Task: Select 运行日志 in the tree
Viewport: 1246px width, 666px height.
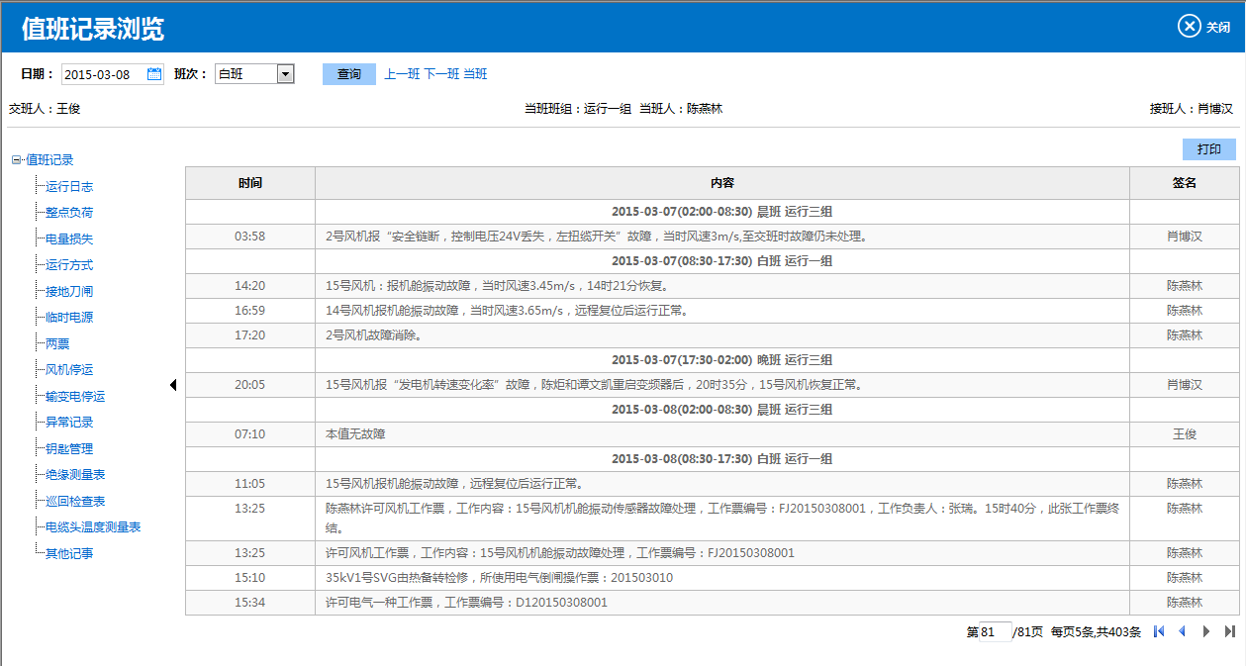Action: click(69, 186)
